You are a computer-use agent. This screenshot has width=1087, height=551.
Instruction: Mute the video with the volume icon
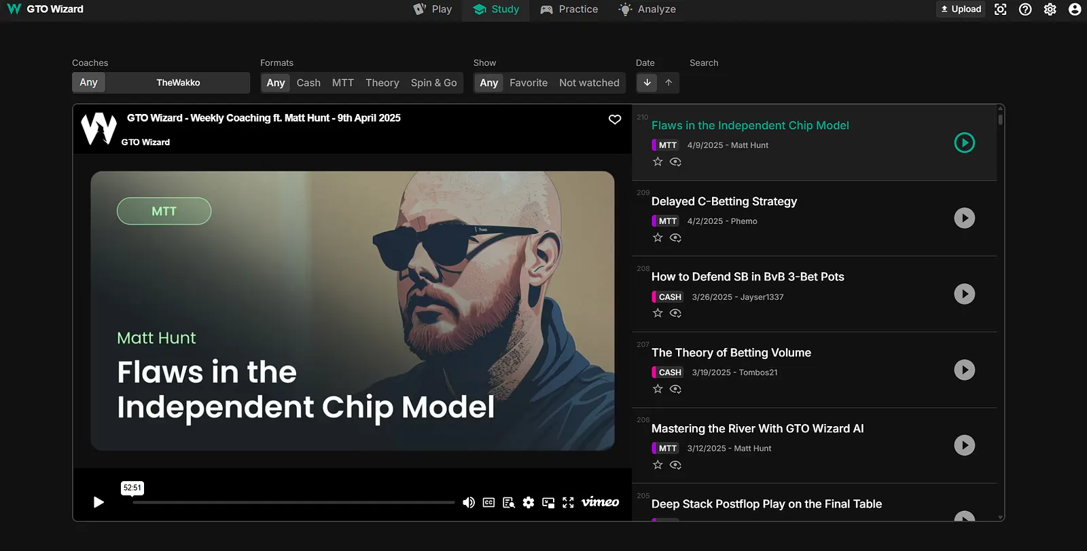[x=469, y=502]
